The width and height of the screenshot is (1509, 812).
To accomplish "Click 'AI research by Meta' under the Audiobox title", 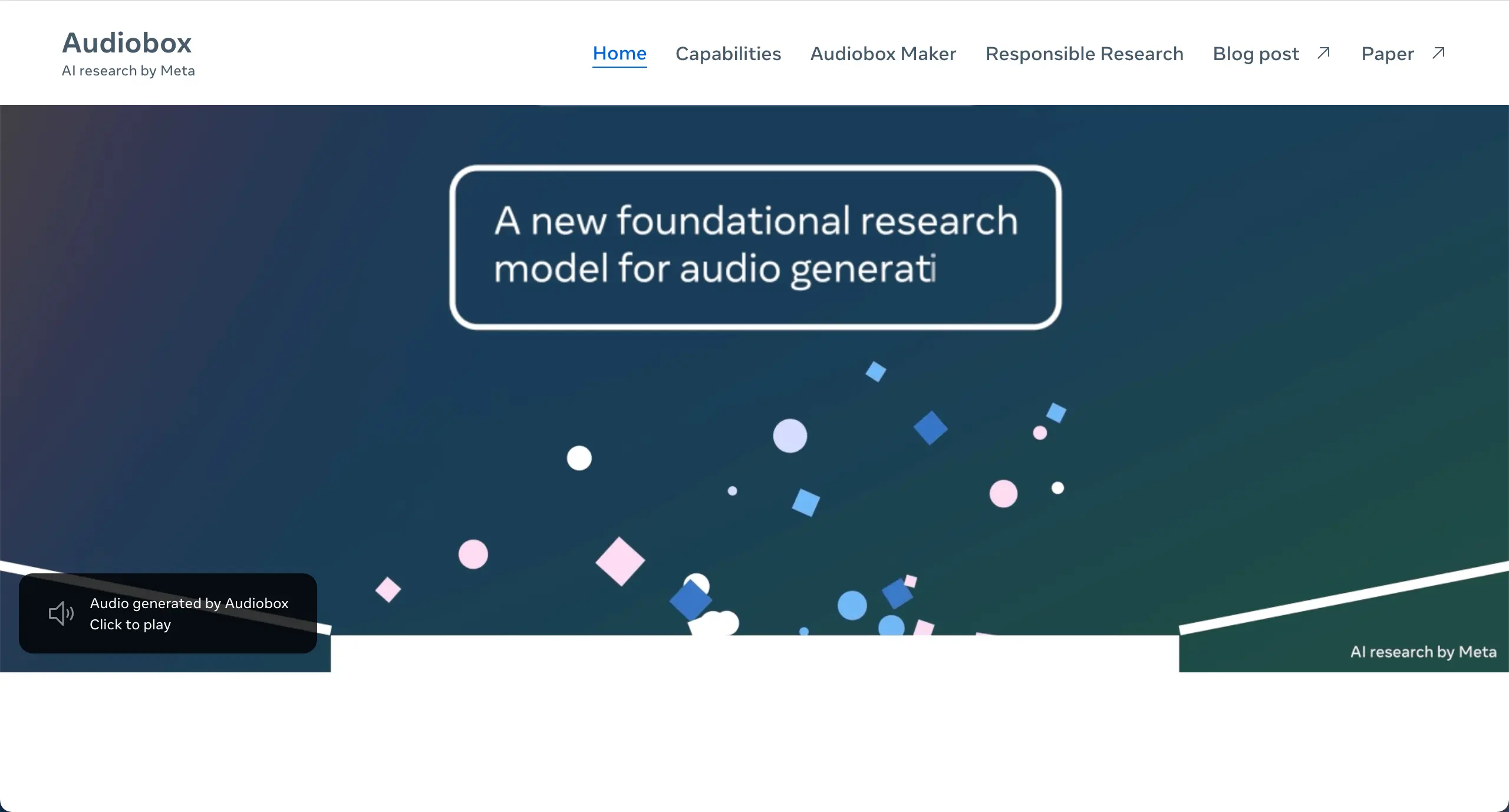I will [x=128, y=70].
